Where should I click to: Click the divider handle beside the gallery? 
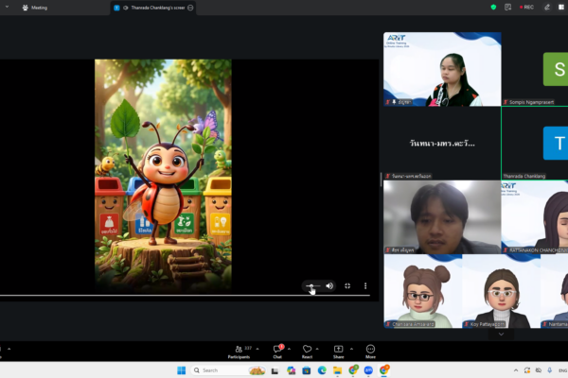(381, 180)
